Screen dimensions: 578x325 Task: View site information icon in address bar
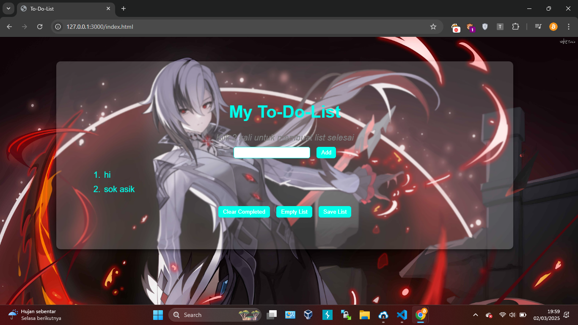pyautogui.click(x=59, y=27)
